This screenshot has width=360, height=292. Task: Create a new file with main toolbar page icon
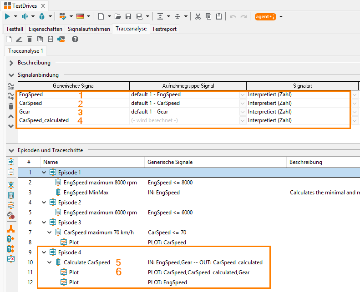[x=101, y=16]
